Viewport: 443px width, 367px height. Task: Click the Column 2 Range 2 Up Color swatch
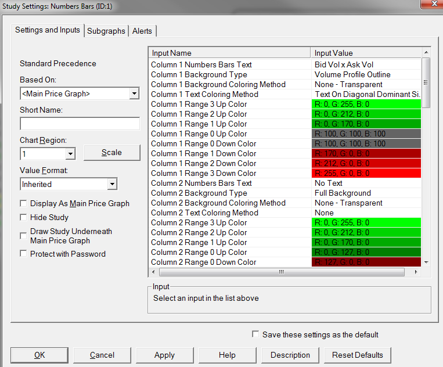click(x=366, y=232)
